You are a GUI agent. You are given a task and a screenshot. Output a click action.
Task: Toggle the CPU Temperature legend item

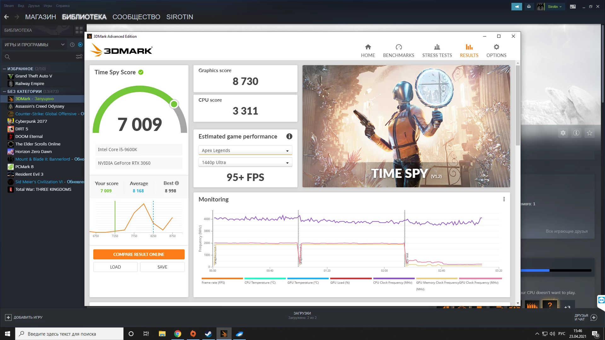[265, 281]
